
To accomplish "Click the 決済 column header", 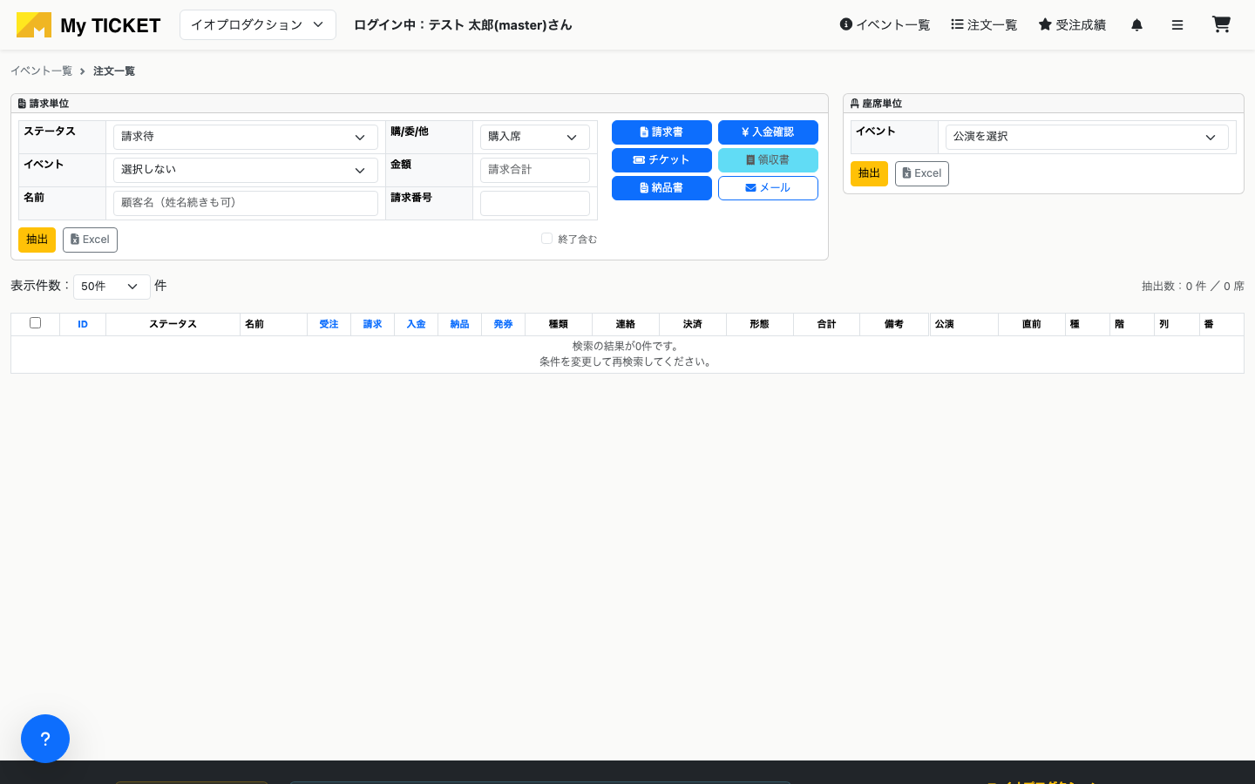I will click(x=692, y=324).
